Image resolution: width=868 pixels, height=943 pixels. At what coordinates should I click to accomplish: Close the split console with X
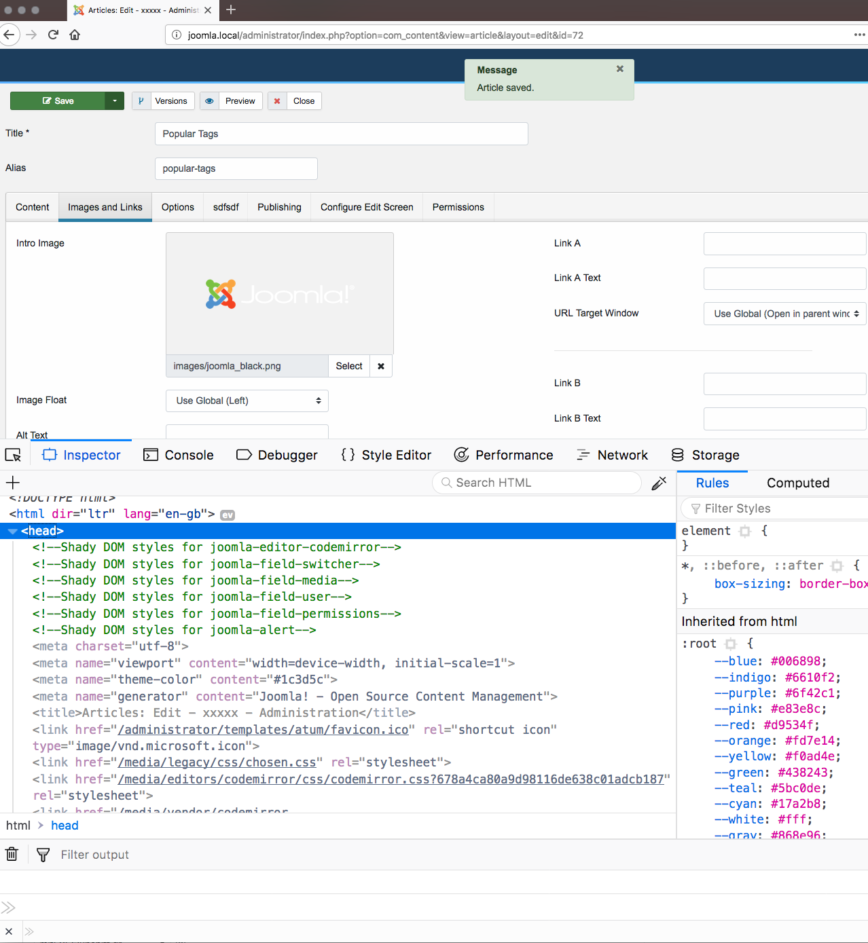click(x=9, y=931)
